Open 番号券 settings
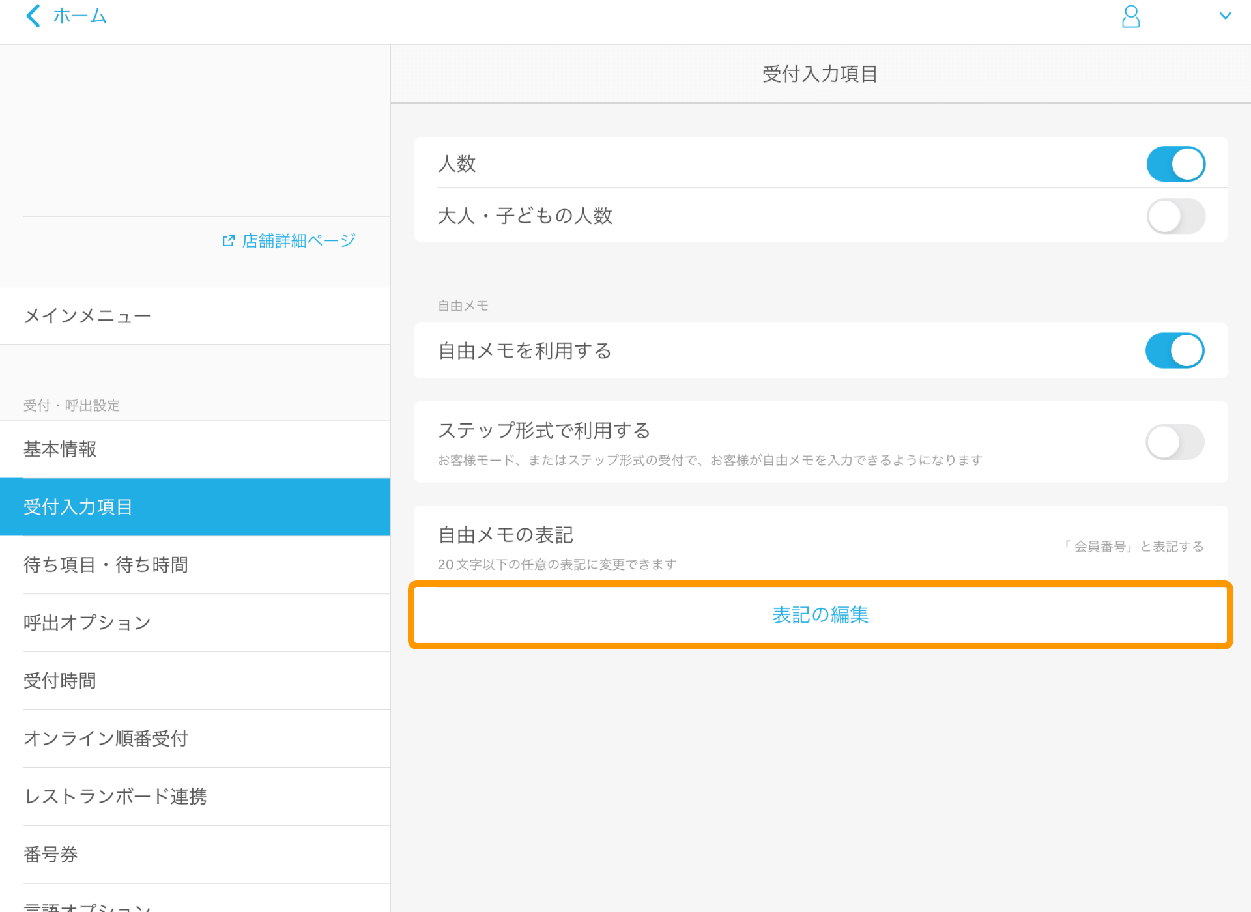Viewport: 1251px width, 912px height. click(x=195, y=855)
